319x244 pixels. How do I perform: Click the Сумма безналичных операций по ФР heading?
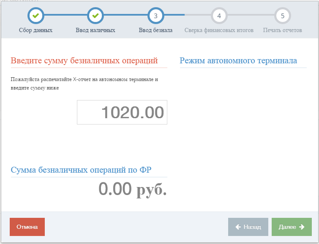[81, 170]
